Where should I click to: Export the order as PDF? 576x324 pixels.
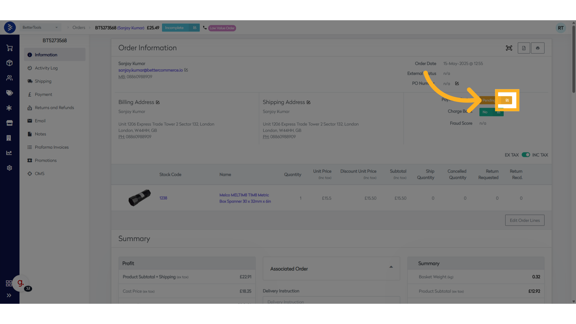(524, 48)
